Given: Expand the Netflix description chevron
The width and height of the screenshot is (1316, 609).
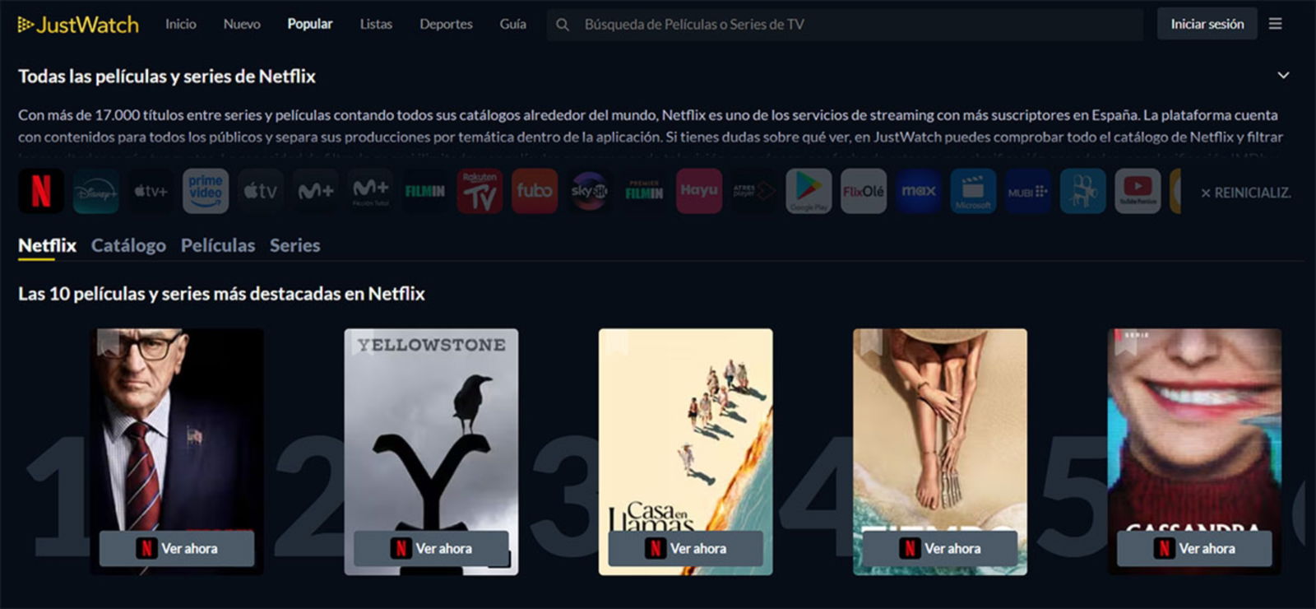Looking at the screenshot, I should coord(1283,75).
